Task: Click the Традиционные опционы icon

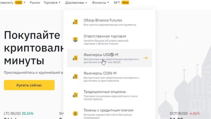Action: [x=75, y=95]
